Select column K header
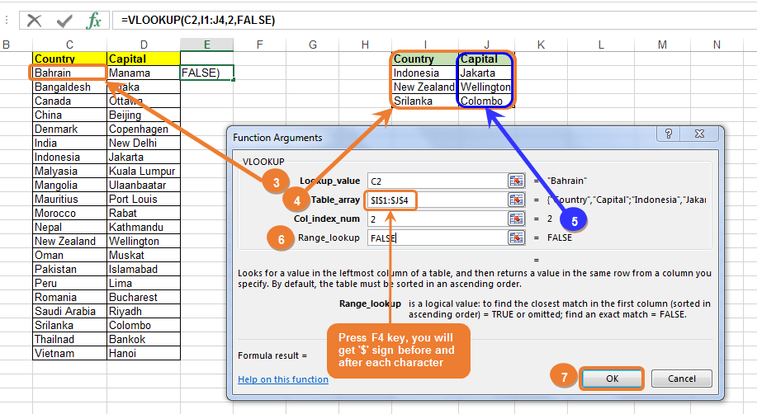The height and width of the screenshot is (414, 757). point(541,45)
